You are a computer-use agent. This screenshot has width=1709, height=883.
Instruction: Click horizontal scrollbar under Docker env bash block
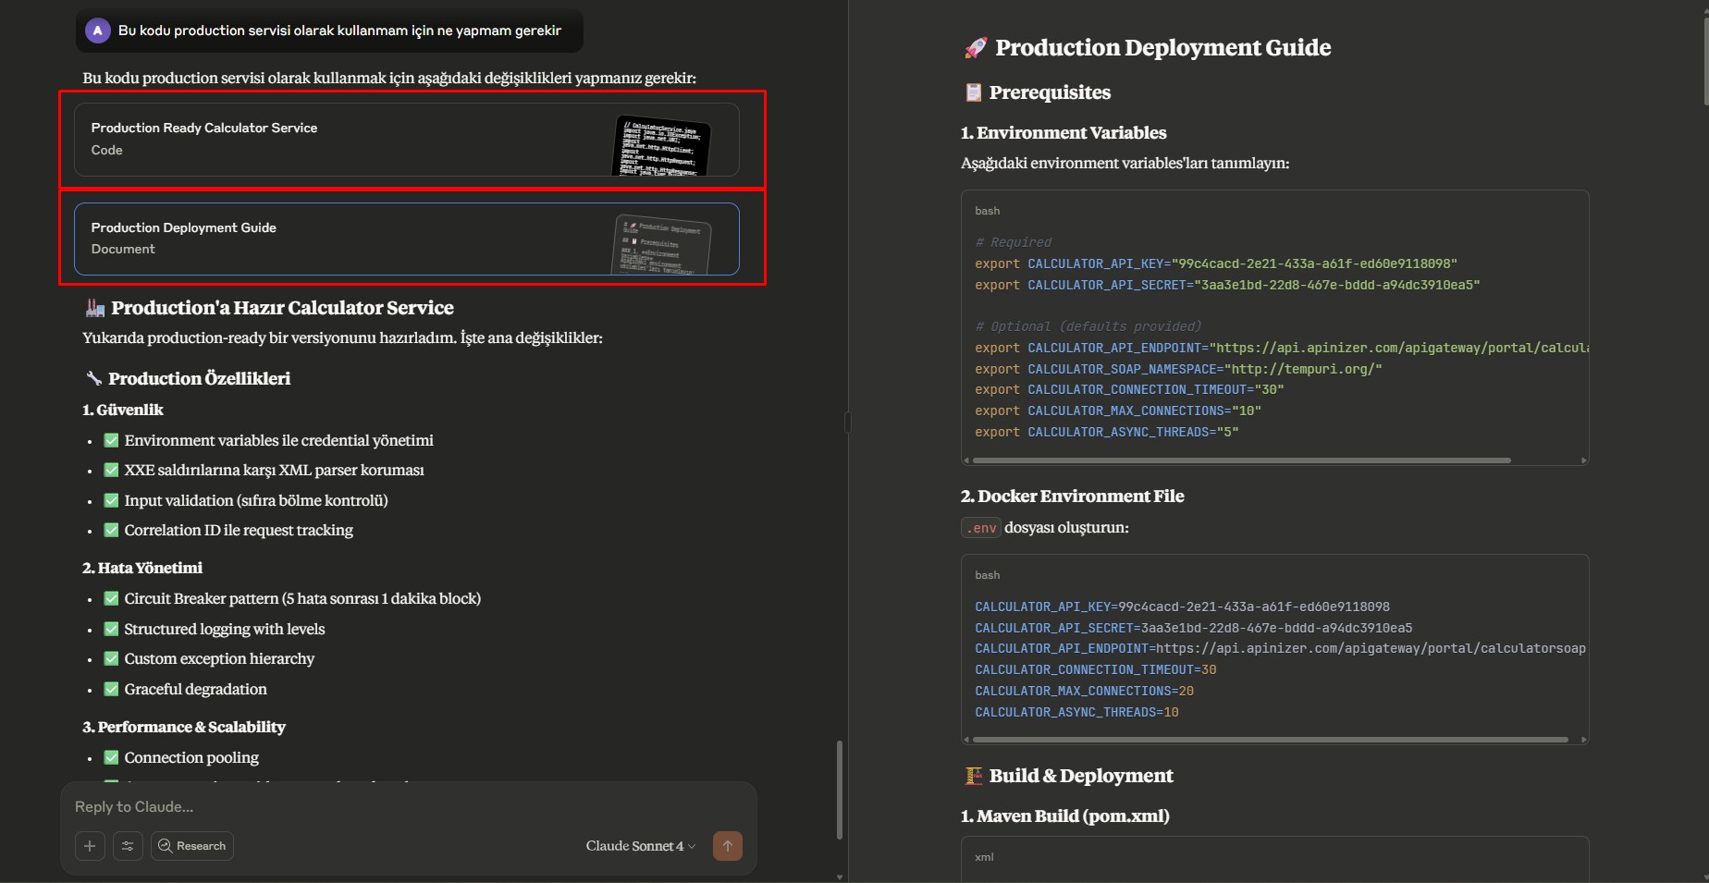click(x=1269, y=740)
